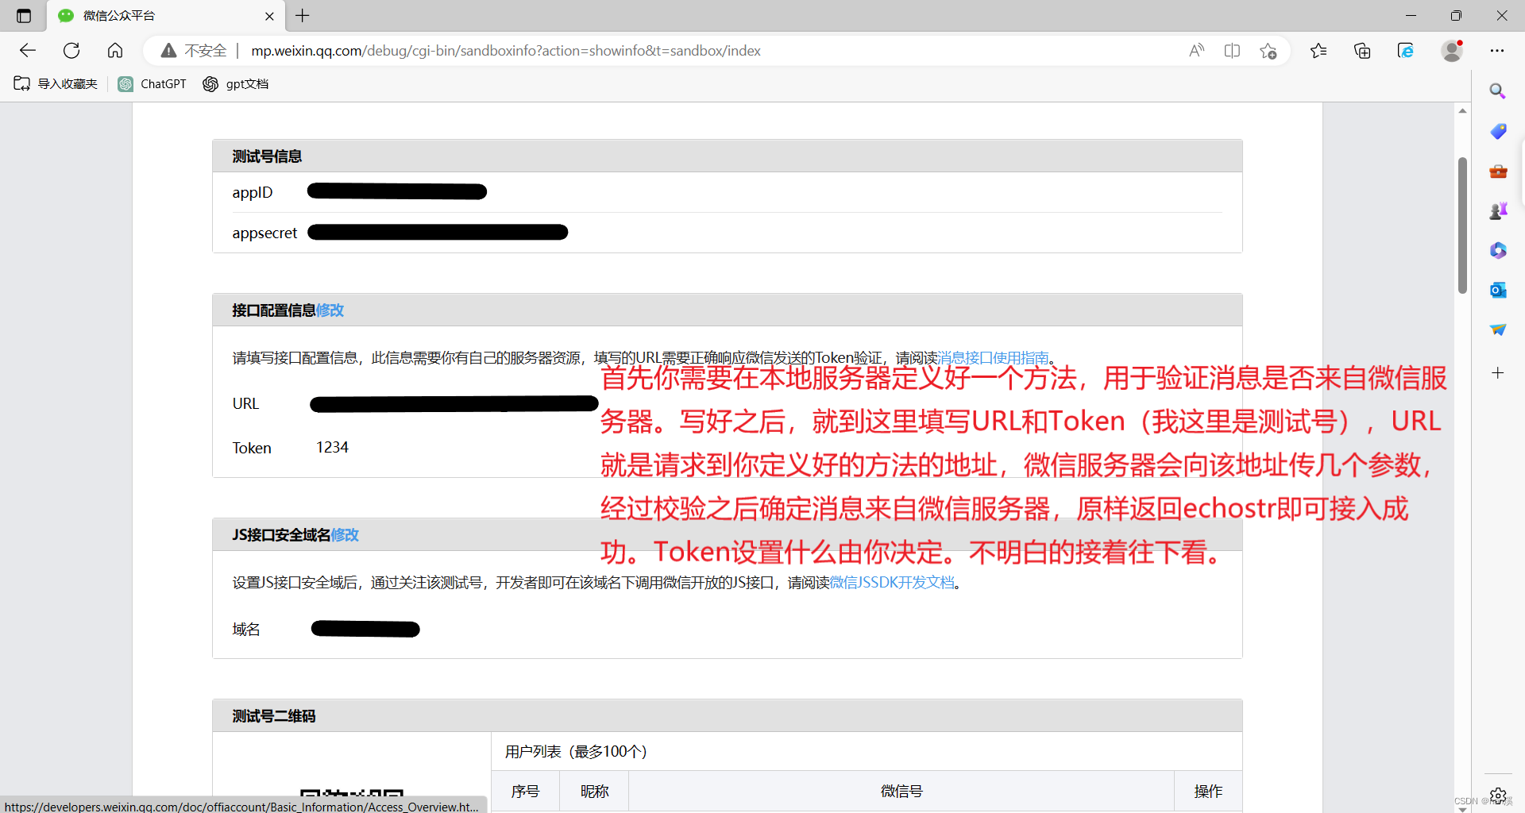1525x813 pixels.
Task: Open the browser home page
Action: (x=115, y=51)
